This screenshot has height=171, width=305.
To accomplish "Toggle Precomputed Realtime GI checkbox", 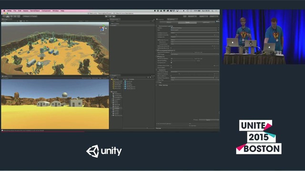I will pos(158,50).
